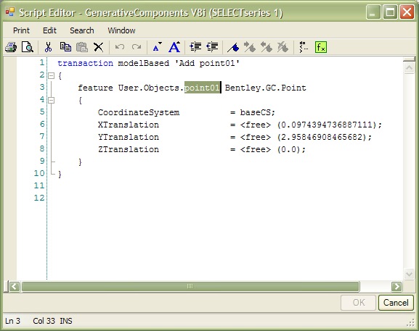
Task: Click the Copy toolbar icon
Action: (x=65, y=47)
